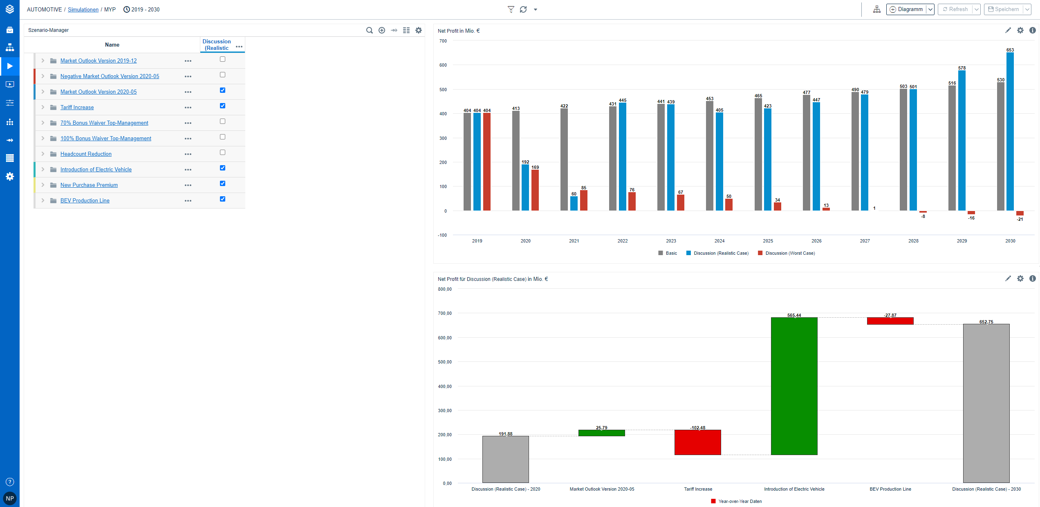Open info icon on waterfall chart

click(x=1033, y=278)
